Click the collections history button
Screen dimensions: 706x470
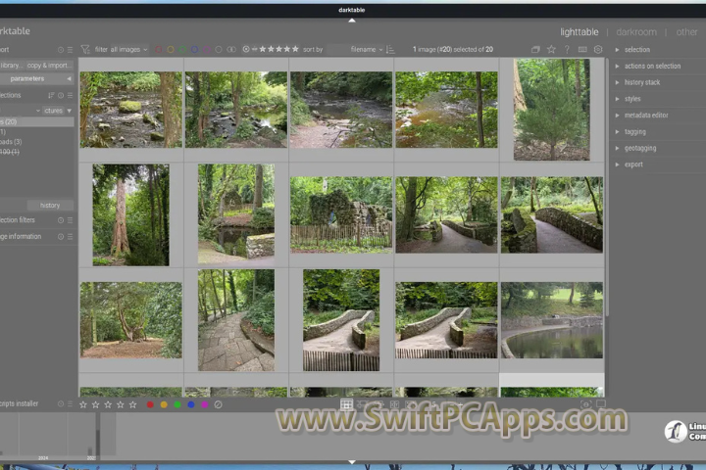(50, 205)
